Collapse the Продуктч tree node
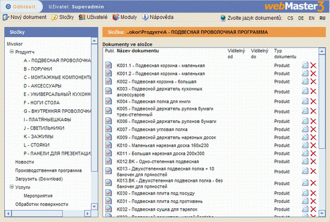330x222 pixels. coord(12,52)
